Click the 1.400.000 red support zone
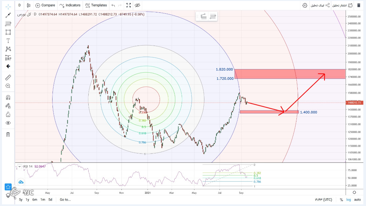Screen dimensions: 366x206 269,112
